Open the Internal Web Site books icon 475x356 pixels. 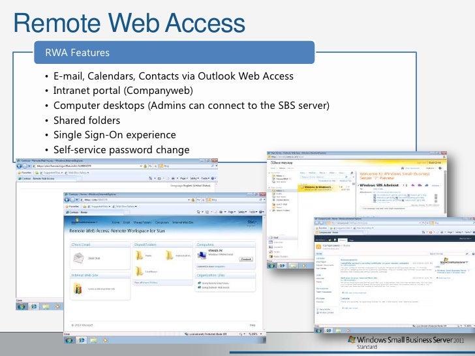78,289
